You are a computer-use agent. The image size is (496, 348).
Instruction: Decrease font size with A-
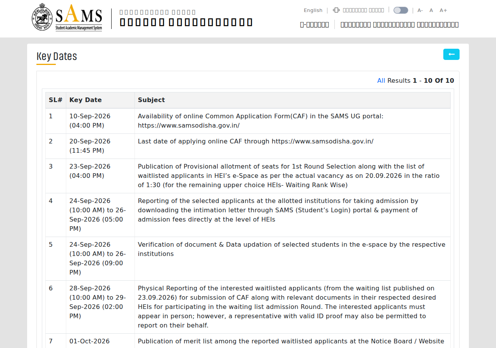tap(420, 10)
